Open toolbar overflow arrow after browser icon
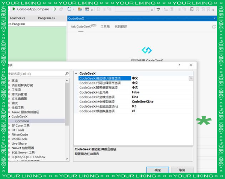Screen dimensions: 225x179 tap(92, 10)
